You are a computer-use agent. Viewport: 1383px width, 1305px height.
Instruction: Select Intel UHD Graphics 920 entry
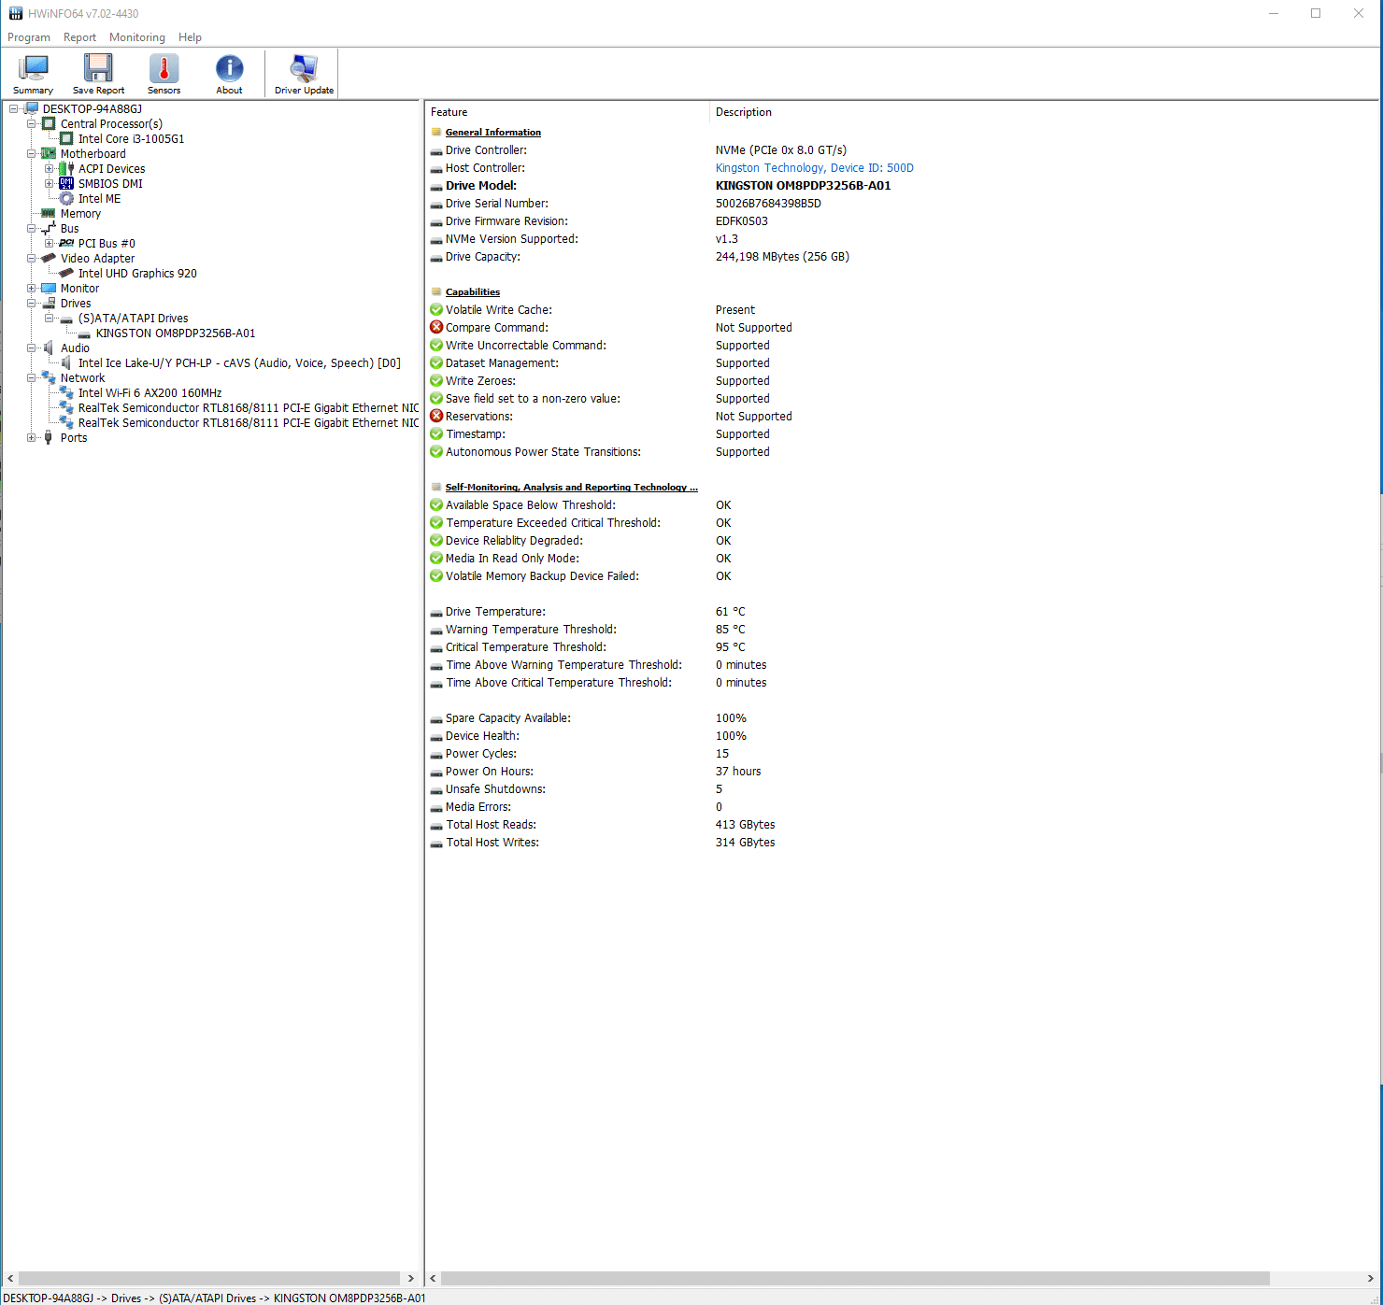click(137, 274)
